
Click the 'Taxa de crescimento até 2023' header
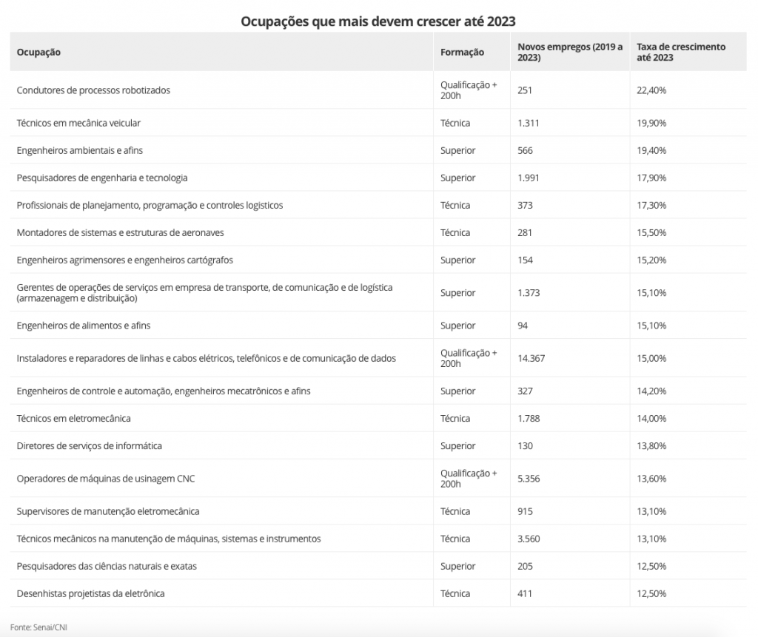(x=681, y=52)
